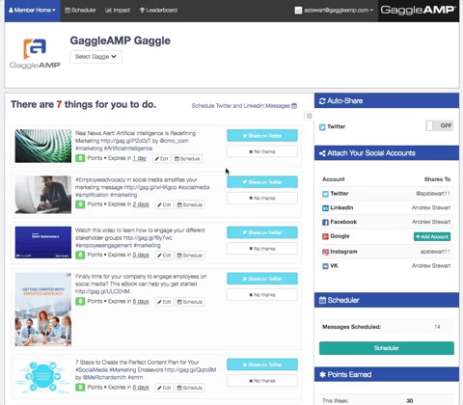Open the gag.gl/ULCDHM eBook link

tap(102, 291)
